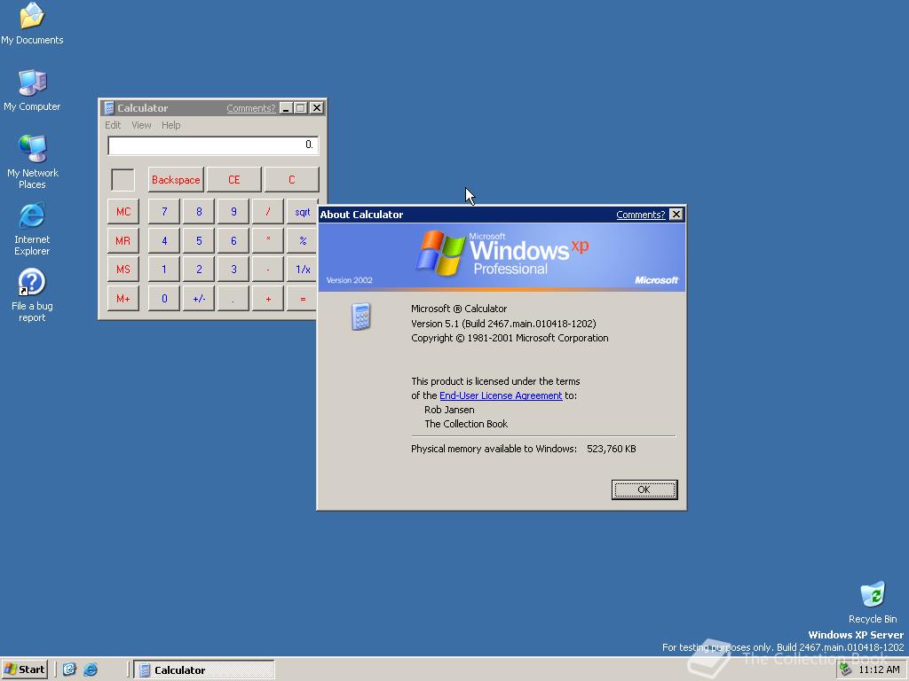
Task: Click the 1/x reciprocal button
Action: (302, 270)
